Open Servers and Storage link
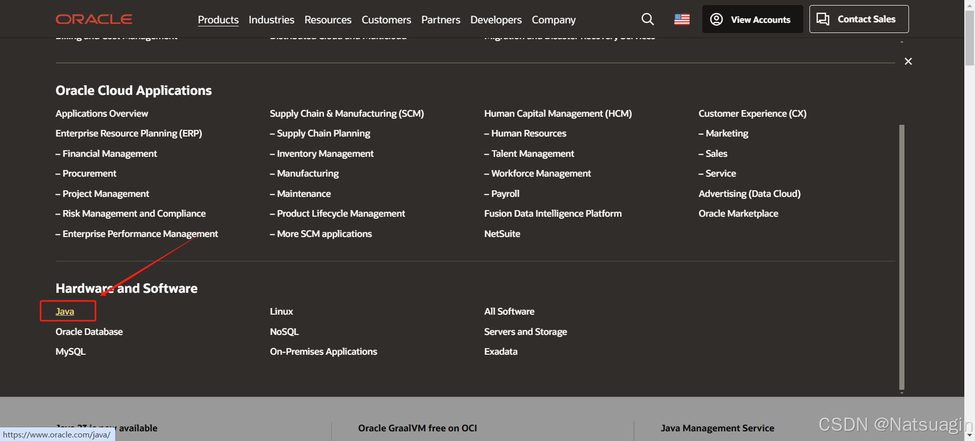Image resolution: width=975 pixels, height=441 pixels. [x=526, y=331]
